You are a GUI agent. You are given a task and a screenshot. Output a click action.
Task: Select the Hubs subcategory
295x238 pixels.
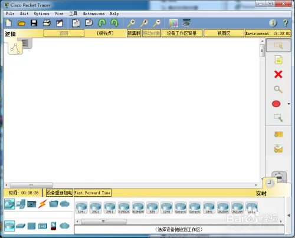(31, 226)
